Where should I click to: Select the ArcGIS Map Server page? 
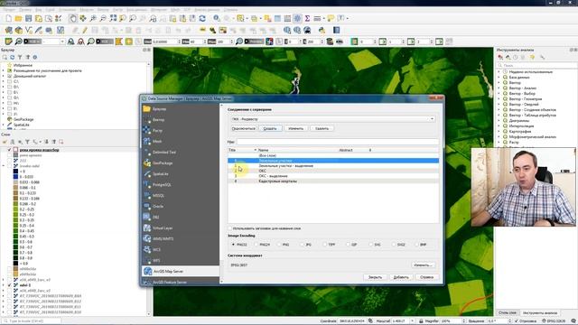[181, 271]
